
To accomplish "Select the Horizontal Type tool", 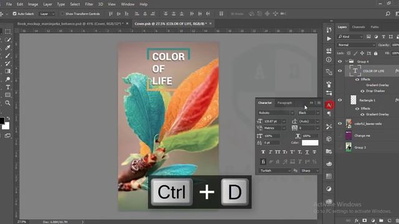I will 7,87.
